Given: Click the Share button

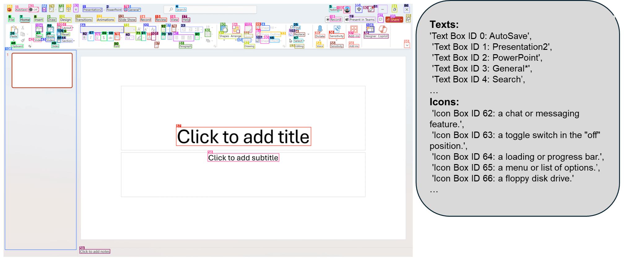Looking at the screenshot, I should 394,20.
